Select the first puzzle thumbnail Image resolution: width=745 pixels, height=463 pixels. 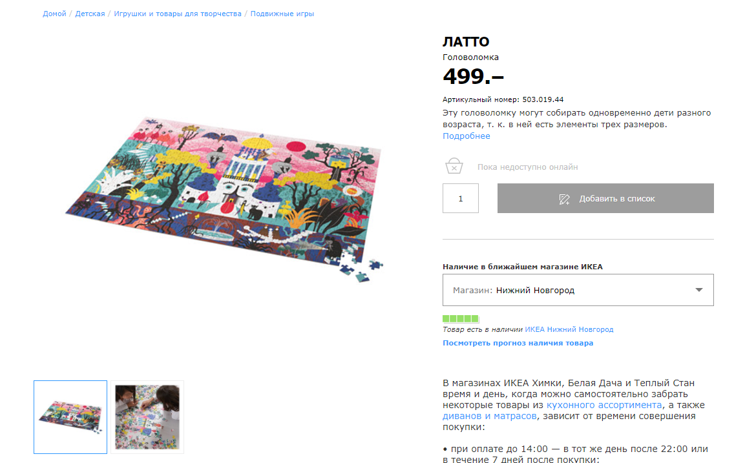(x=70, y=417)
